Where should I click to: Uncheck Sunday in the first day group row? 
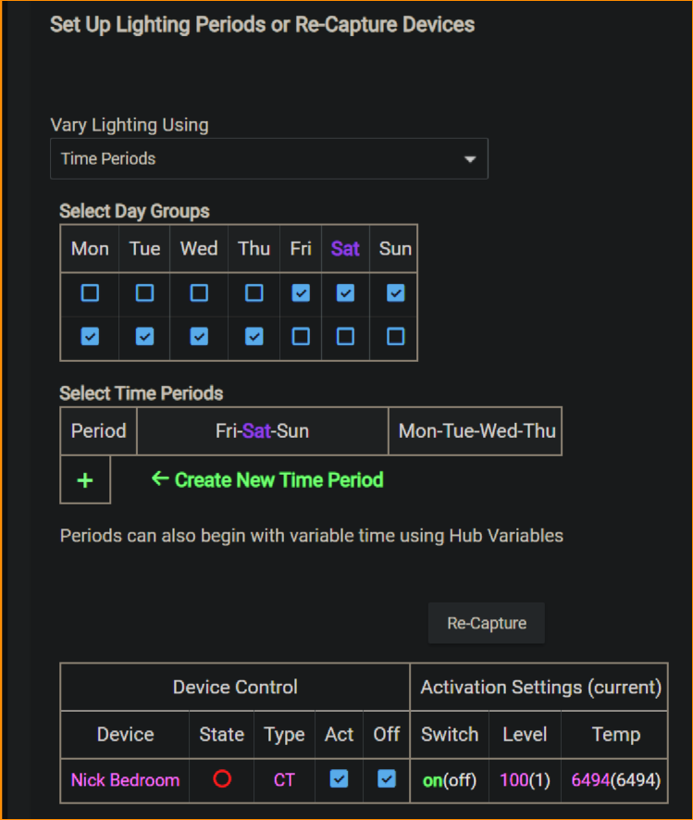[x=395, y=293]
